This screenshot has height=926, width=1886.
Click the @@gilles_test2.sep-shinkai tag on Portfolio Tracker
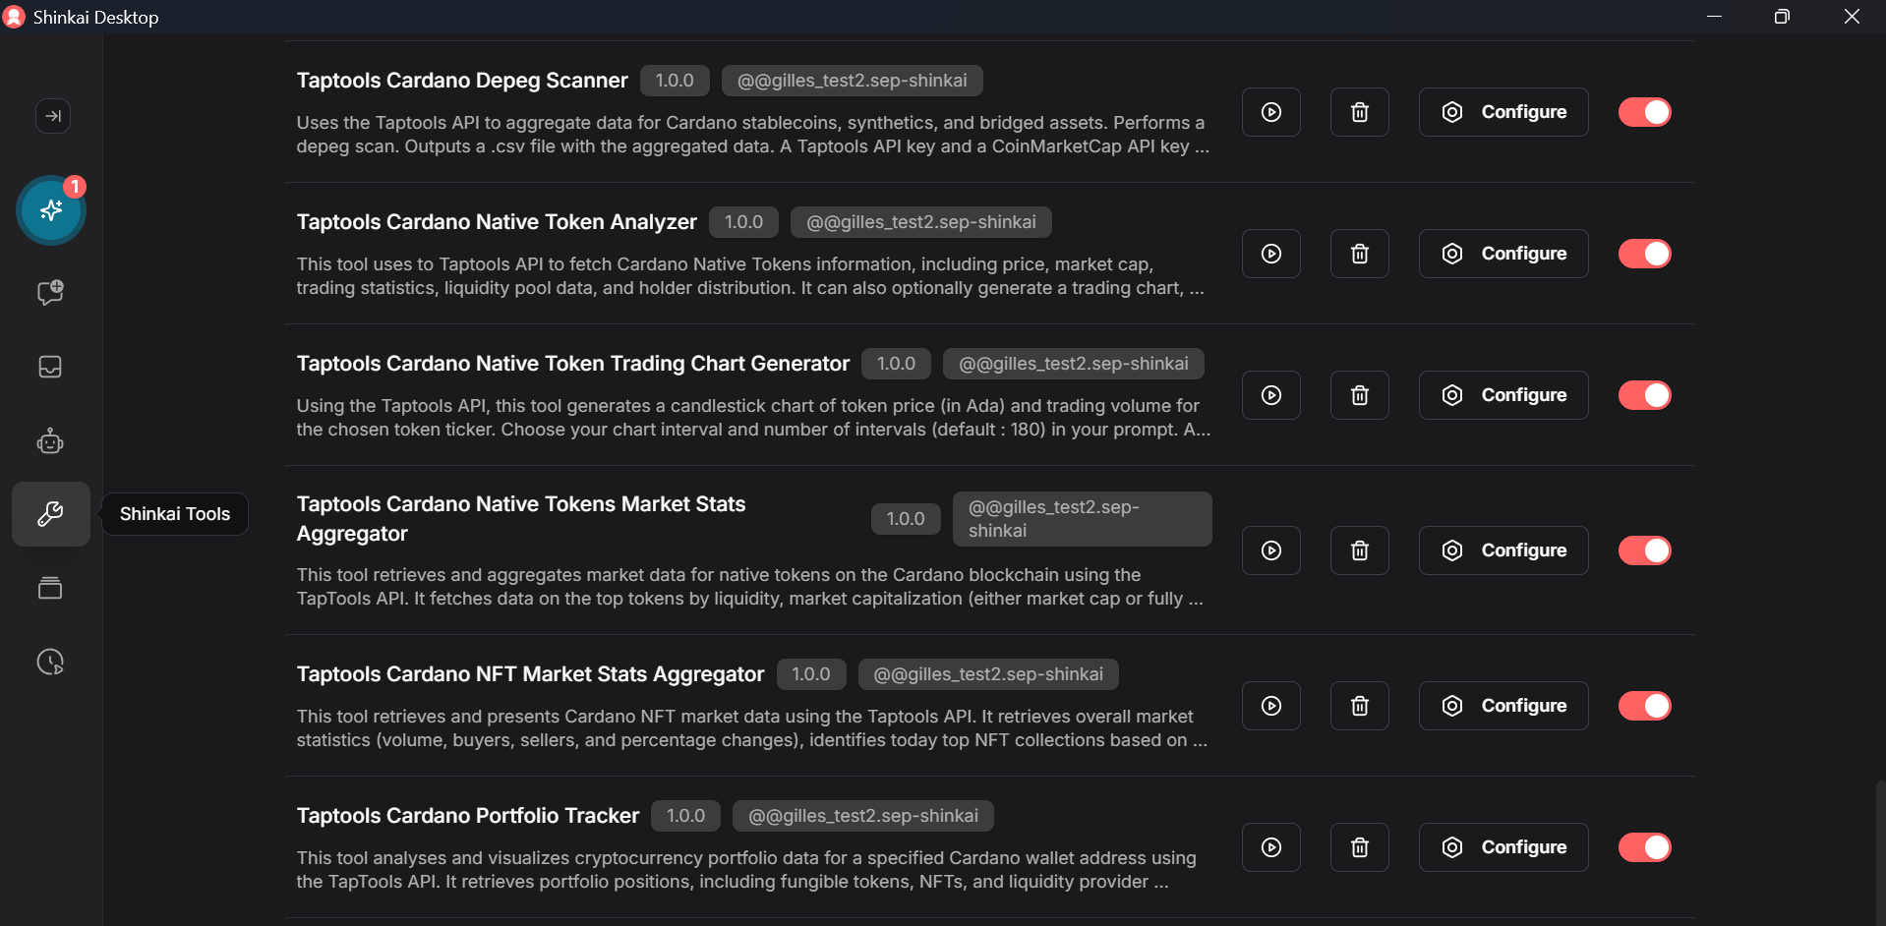pos(862,815)
